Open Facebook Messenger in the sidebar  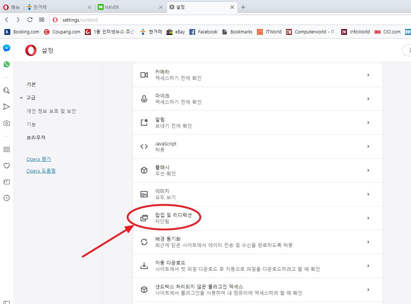coord(7,48)
